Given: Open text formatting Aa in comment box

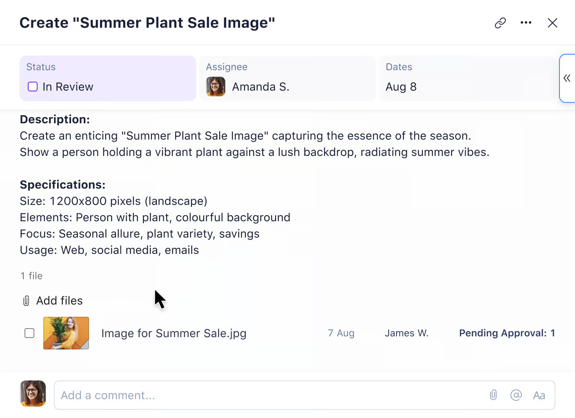Looking at the screenshot, I should [x=539, y=395].
